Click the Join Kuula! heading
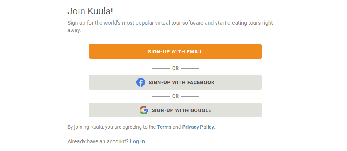347x151 pixels. click(x=90, y=11)
